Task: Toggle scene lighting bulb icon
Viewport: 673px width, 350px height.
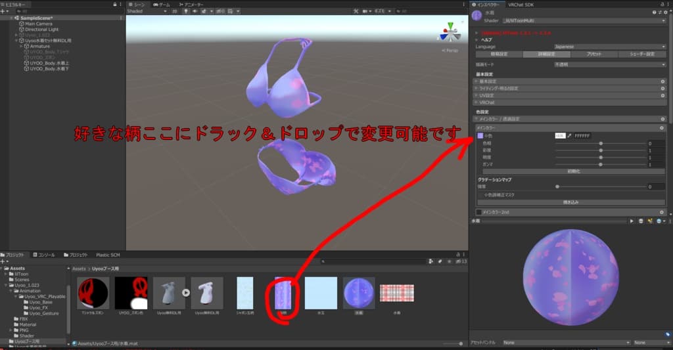Action: (x=186, y=11)
